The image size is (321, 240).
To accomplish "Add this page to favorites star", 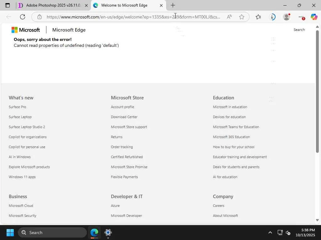I will pyautogui.click(x=242, y=17).
